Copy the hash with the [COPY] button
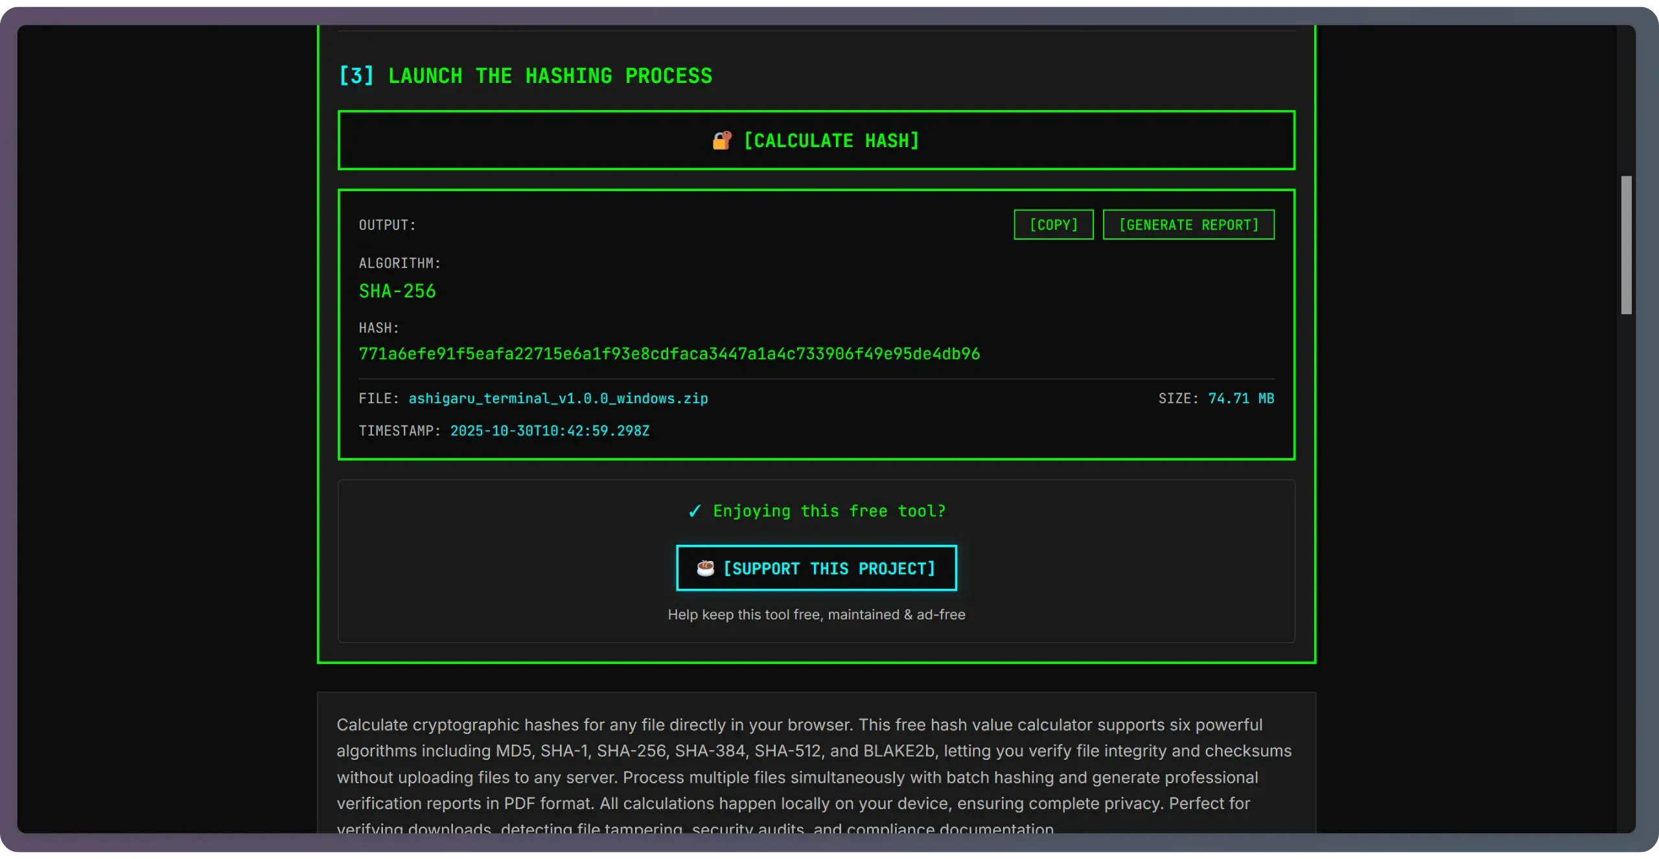1659x859 pixels. (x=1053, y=225)
